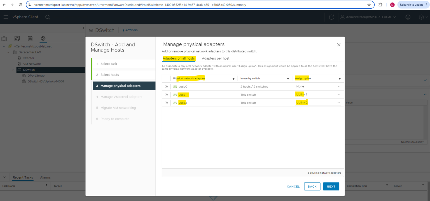Open the feedback smiley icon
The height and width of the screenshot is (201, 430).
(x=408, y=17)
